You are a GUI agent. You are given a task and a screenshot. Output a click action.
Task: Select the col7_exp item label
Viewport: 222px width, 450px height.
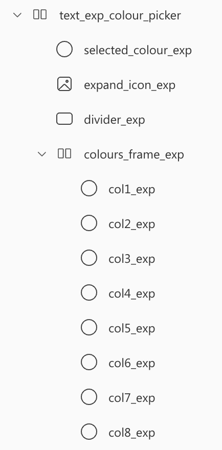click(x=132, y=398)
